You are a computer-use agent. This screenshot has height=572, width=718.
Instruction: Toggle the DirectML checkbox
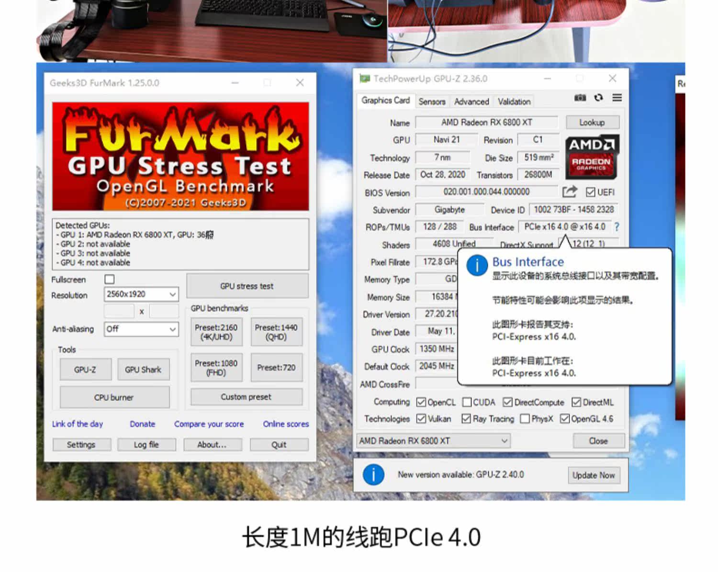(576, 402)
